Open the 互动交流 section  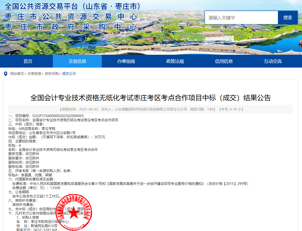273,61
